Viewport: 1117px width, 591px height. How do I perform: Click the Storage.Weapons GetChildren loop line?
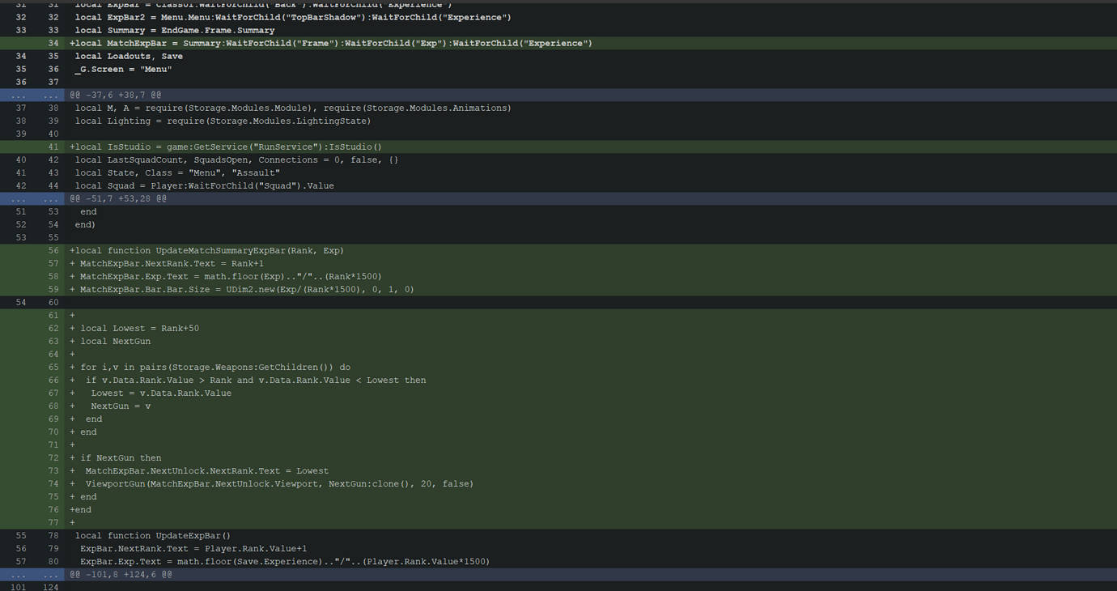click(x=210, y=367)
